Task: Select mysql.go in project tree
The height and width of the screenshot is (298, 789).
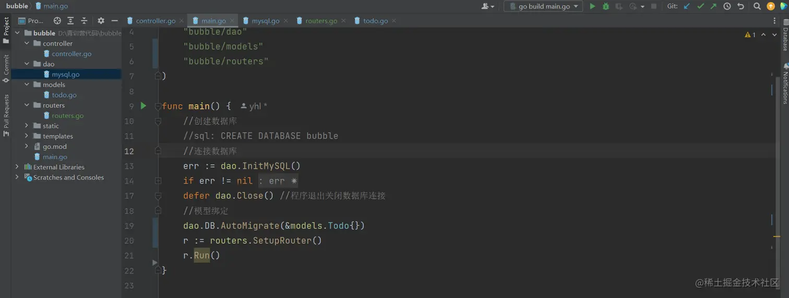Action: point(66,74)
